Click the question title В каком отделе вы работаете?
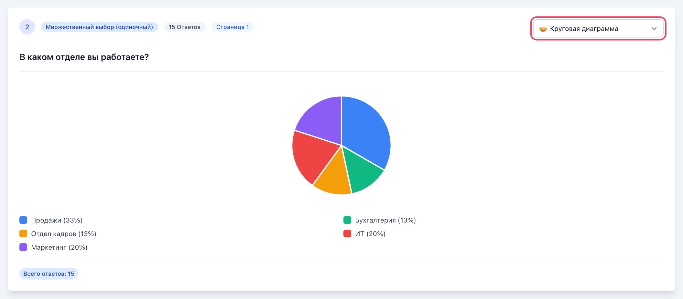 tap(84, 57)
